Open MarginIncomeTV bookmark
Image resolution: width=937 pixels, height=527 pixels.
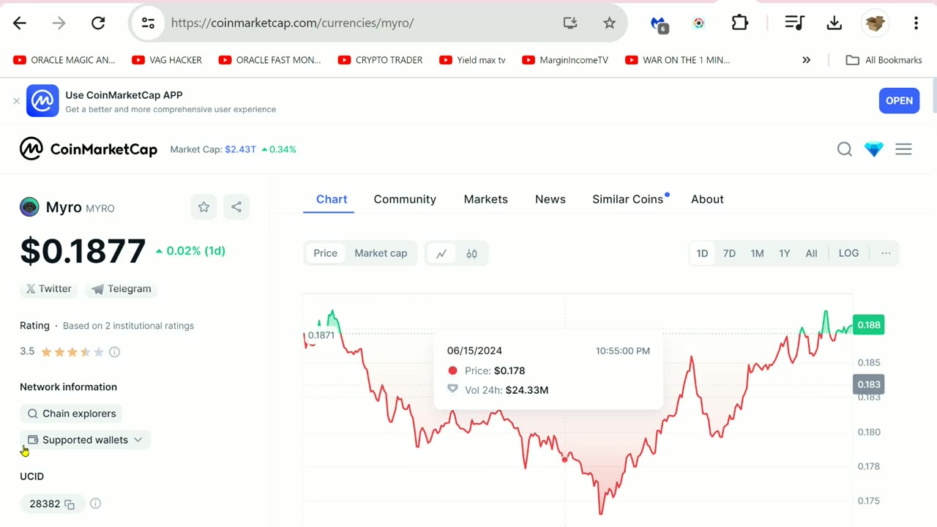[x=565, y=60]
